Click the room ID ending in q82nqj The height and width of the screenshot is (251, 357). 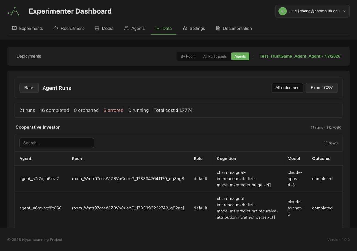128,208
